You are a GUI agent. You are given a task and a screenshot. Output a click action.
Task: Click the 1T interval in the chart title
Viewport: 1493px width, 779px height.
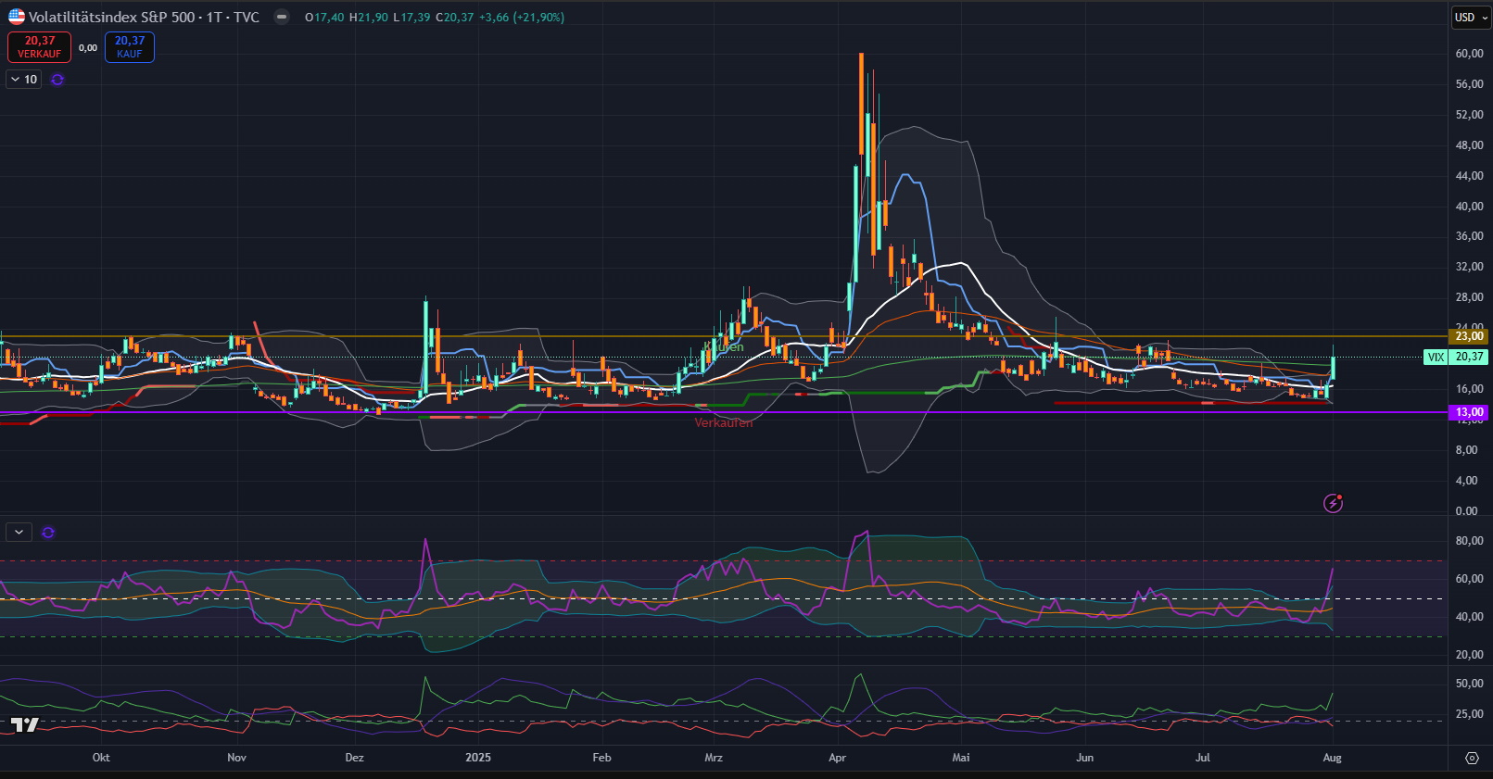tap(214, 17)
